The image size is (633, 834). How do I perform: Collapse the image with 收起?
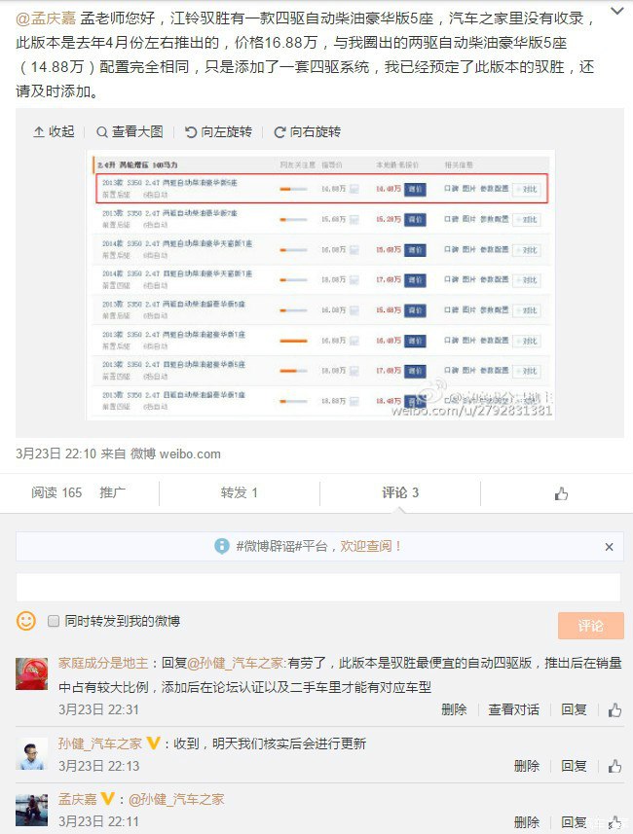click(54, 131)
